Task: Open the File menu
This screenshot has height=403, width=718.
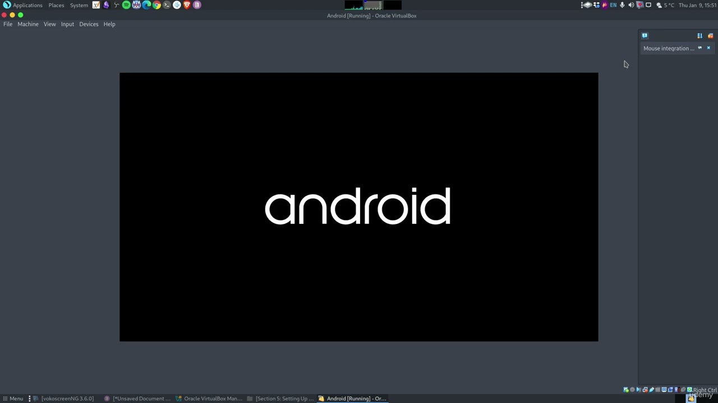Action: (x=8, y=24)
